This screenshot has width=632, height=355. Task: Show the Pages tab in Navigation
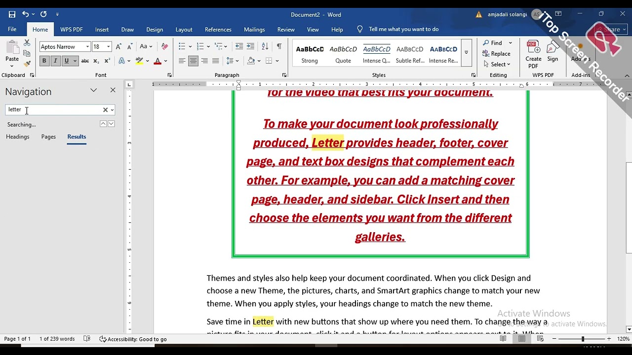point(48,137)
